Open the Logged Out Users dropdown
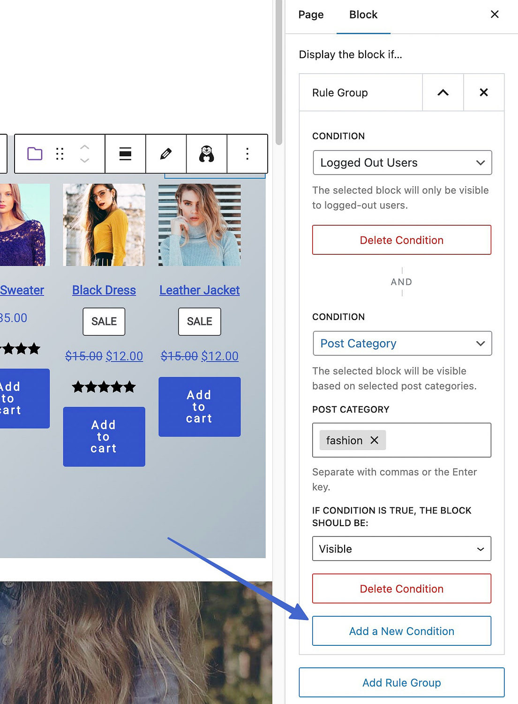The image size is (518, 704). (x=402, y=162)
